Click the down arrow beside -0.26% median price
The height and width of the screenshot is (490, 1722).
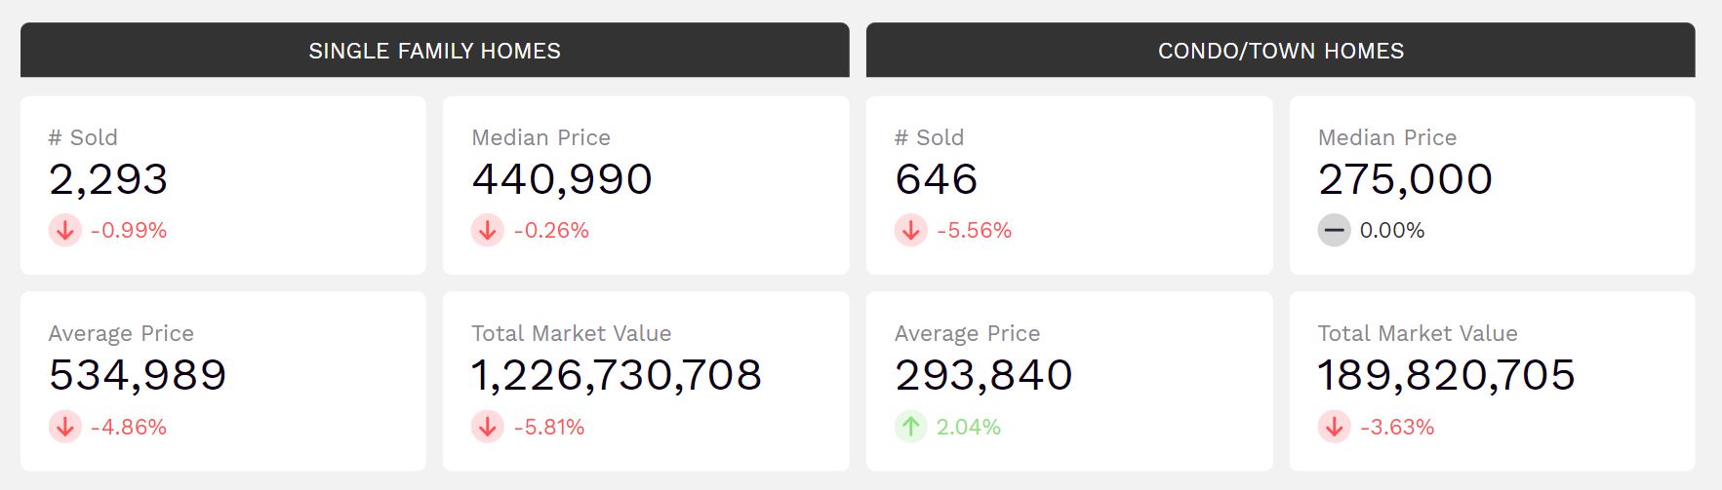488,231
